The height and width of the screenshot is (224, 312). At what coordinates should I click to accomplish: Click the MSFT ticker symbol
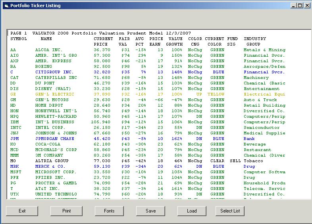coord(15,172)
